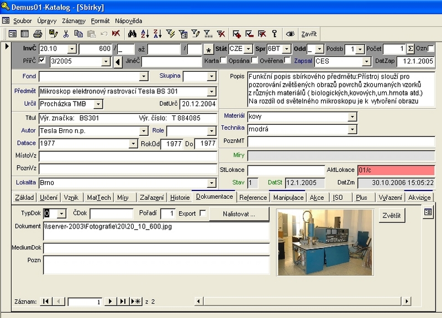Switch to the Akvizice tab
442x318 pixels.
click(419, 198)
